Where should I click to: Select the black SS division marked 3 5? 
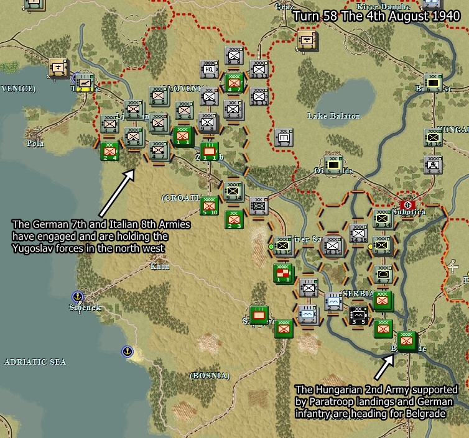358,316
